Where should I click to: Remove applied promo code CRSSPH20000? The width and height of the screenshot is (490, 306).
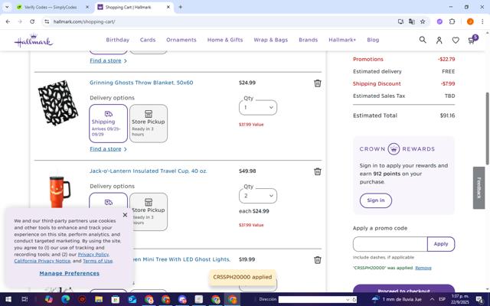pos(423,268)
